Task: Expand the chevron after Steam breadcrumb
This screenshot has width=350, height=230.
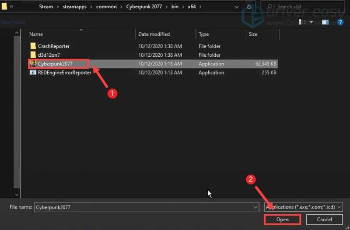Action: tap(58, 7)
